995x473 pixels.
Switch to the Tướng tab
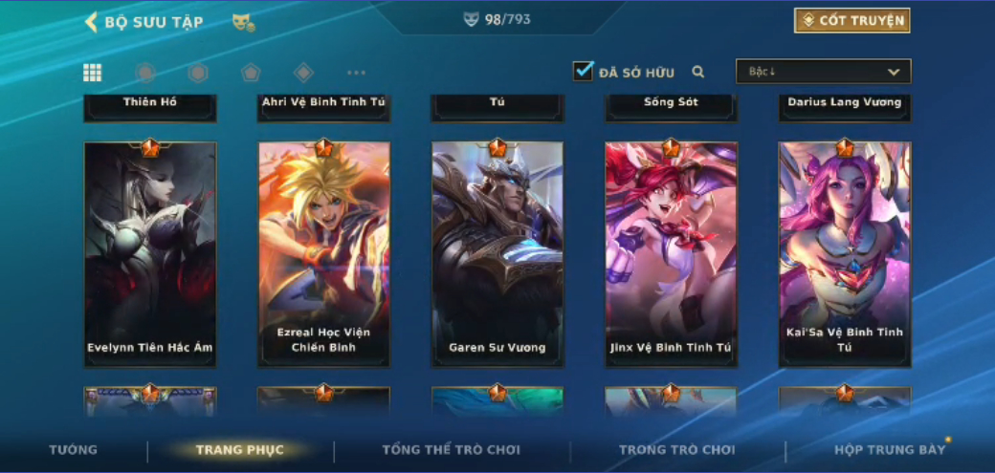point(74,450)
